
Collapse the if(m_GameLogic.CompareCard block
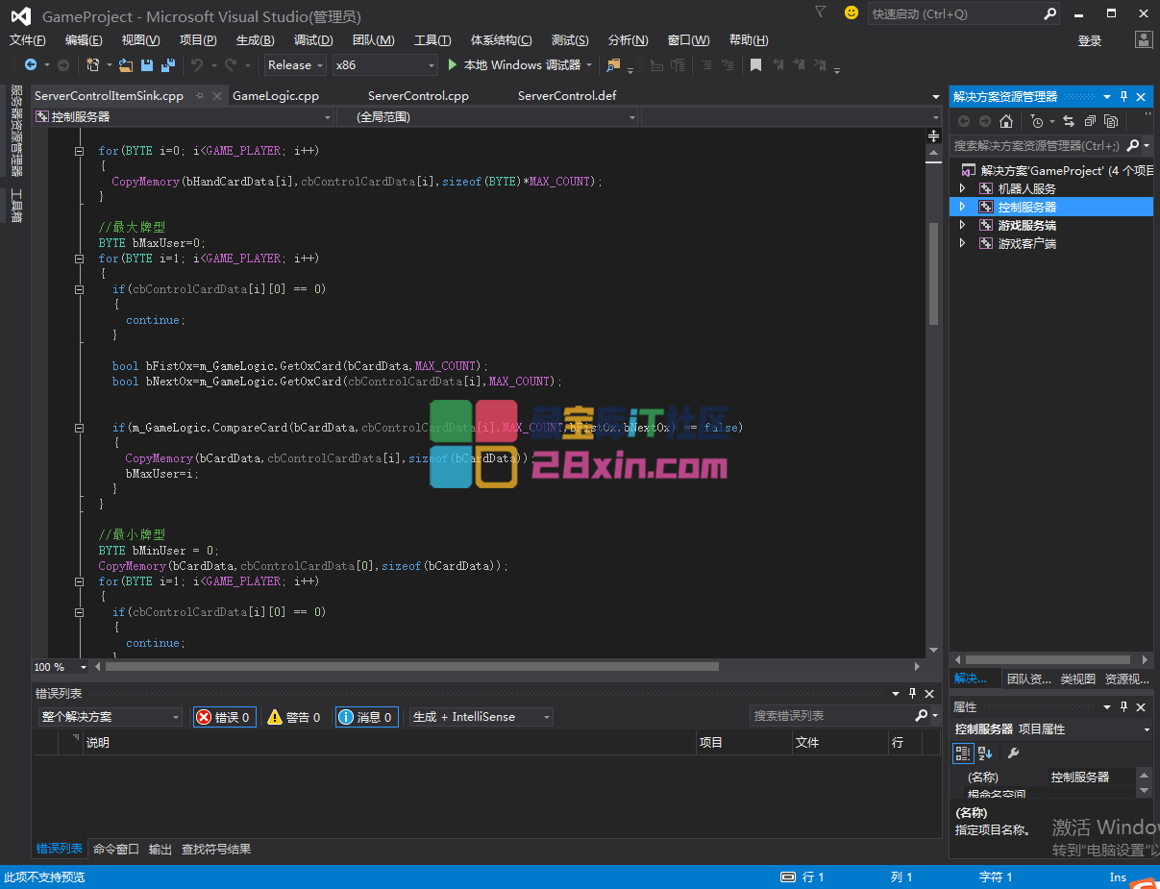point(80,428)
